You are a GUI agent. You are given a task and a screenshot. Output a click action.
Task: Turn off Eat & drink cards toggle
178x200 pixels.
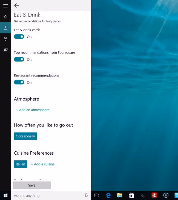19,37
